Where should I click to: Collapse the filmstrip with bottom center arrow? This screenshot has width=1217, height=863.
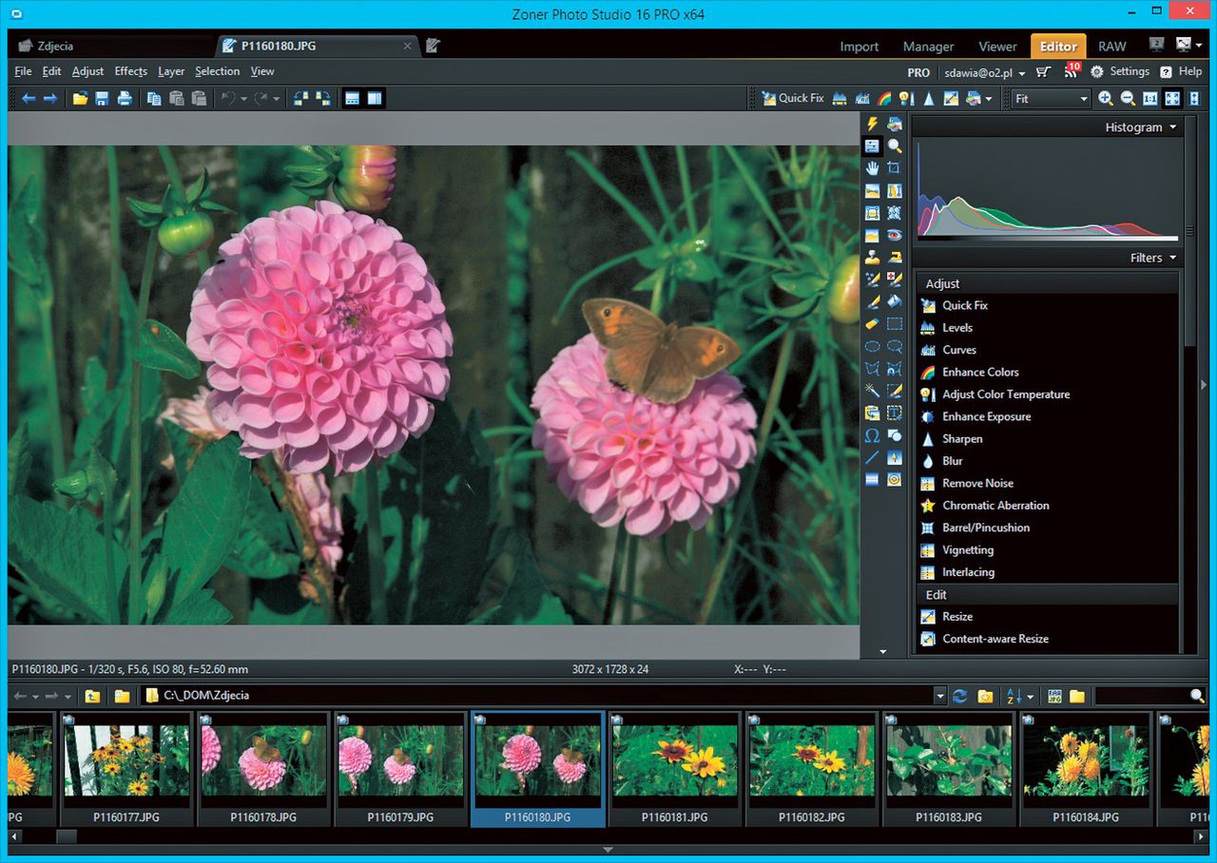pos(608,850)
